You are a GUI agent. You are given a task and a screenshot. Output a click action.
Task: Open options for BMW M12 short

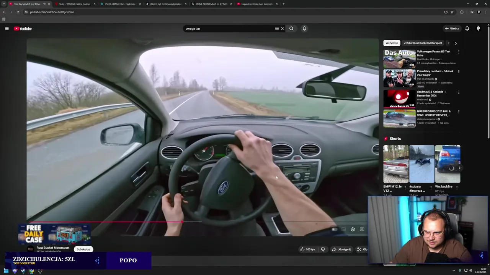[x=405, y=188]
